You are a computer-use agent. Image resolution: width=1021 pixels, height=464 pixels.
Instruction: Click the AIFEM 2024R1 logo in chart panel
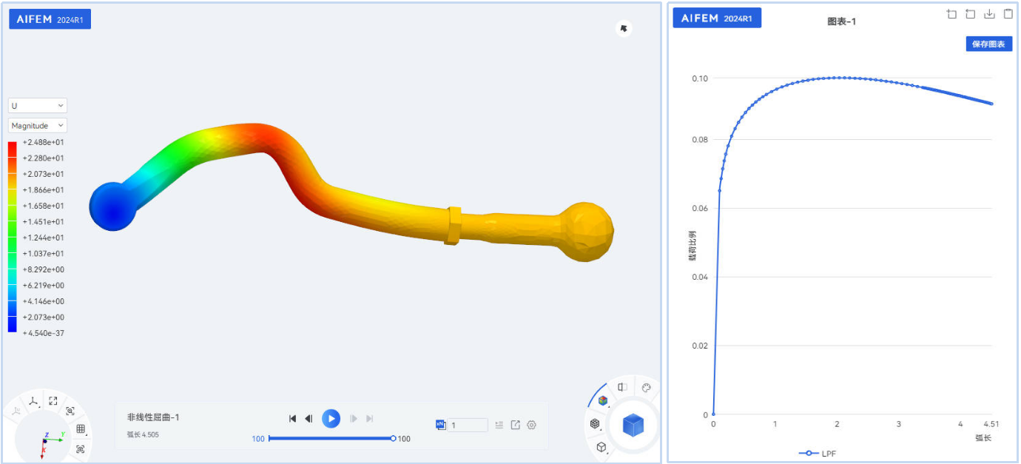[717, 18]
